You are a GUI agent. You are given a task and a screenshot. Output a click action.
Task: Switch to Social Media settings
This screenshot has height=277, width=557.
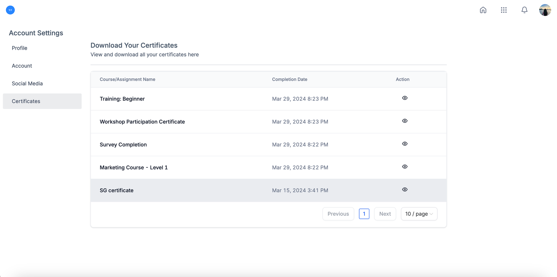coord(27,84)
